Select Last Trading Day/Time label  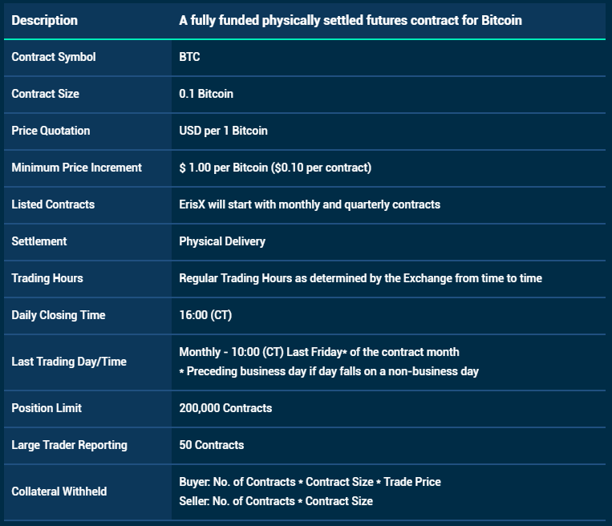69,362
